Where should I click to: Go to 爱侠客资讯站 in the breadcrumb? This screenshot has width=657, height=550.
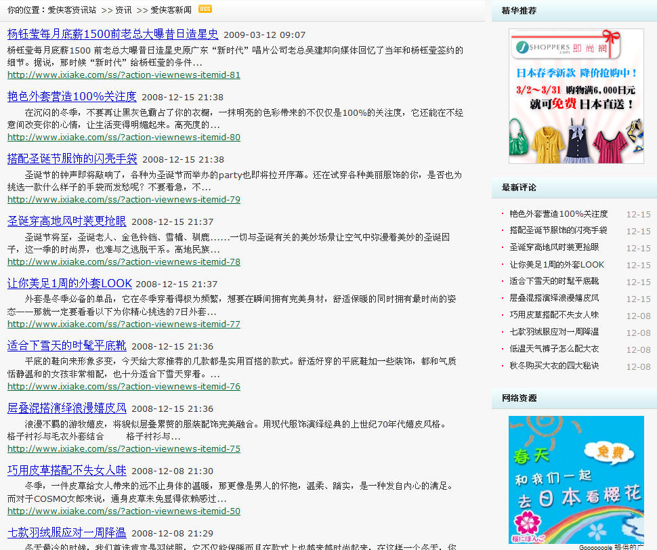(72, 10)
